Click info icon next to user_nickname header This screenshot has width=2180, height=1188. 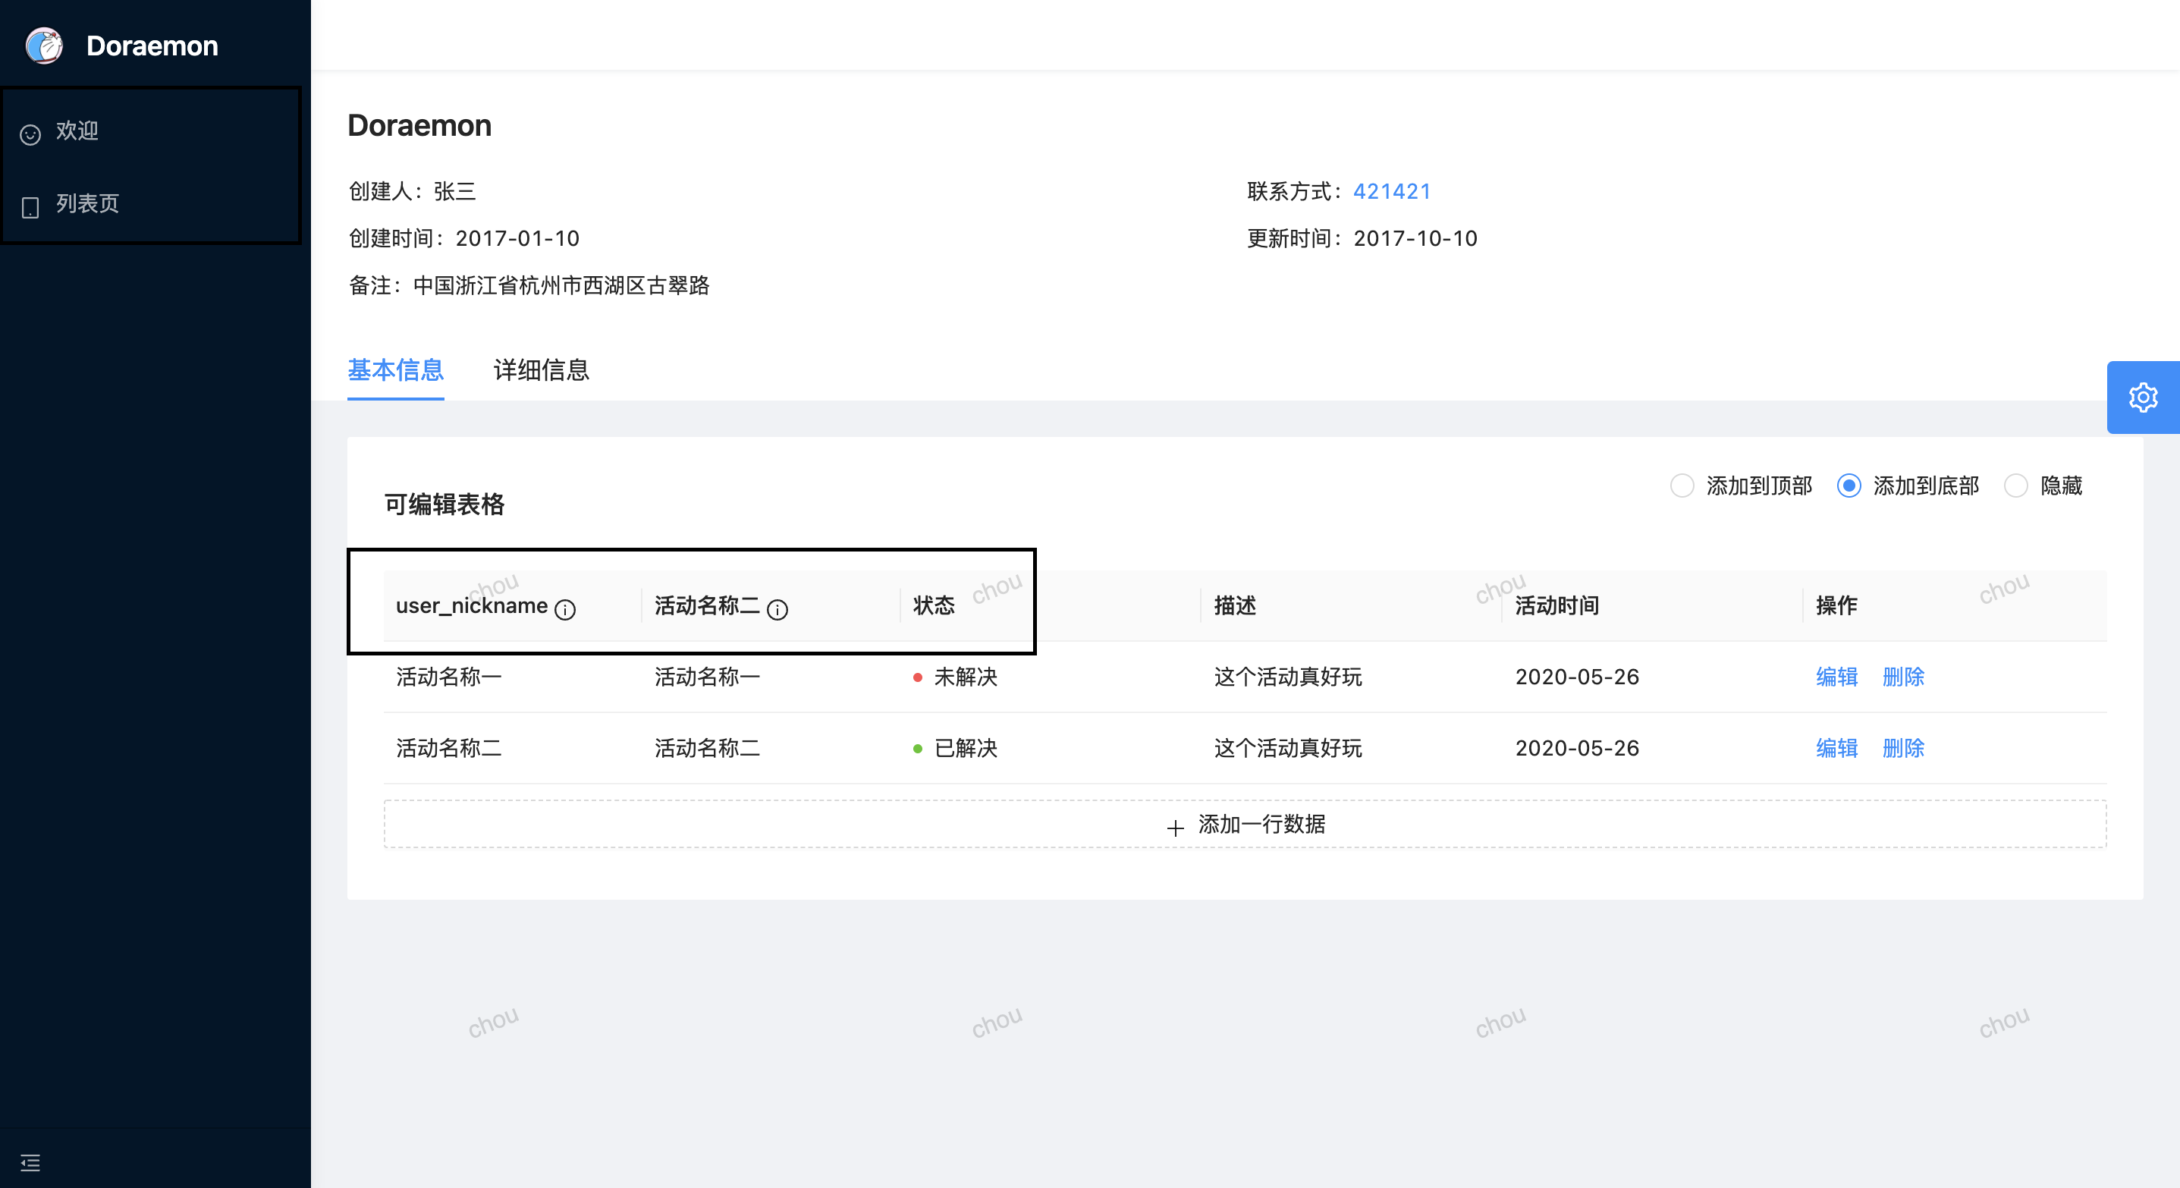coord(564,609)
